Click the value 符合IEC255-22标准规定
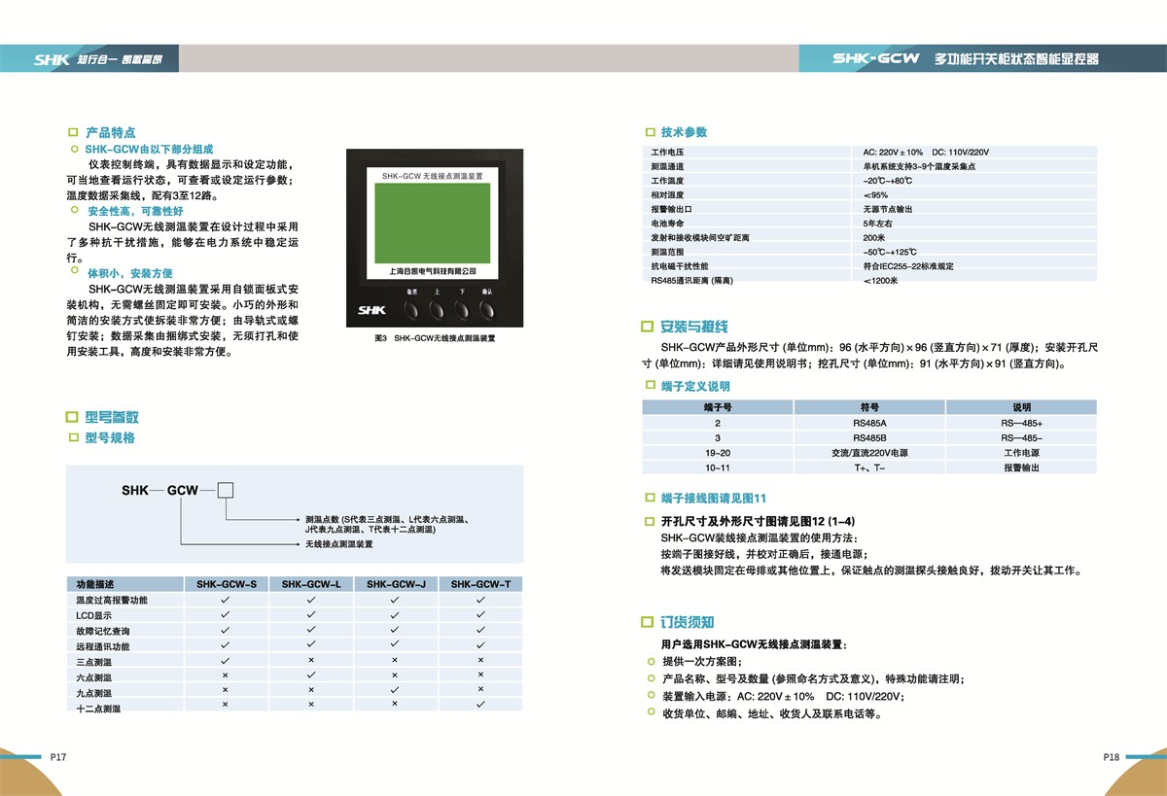The height and width of the screenshot is (796, 1167). click(908, 265)
